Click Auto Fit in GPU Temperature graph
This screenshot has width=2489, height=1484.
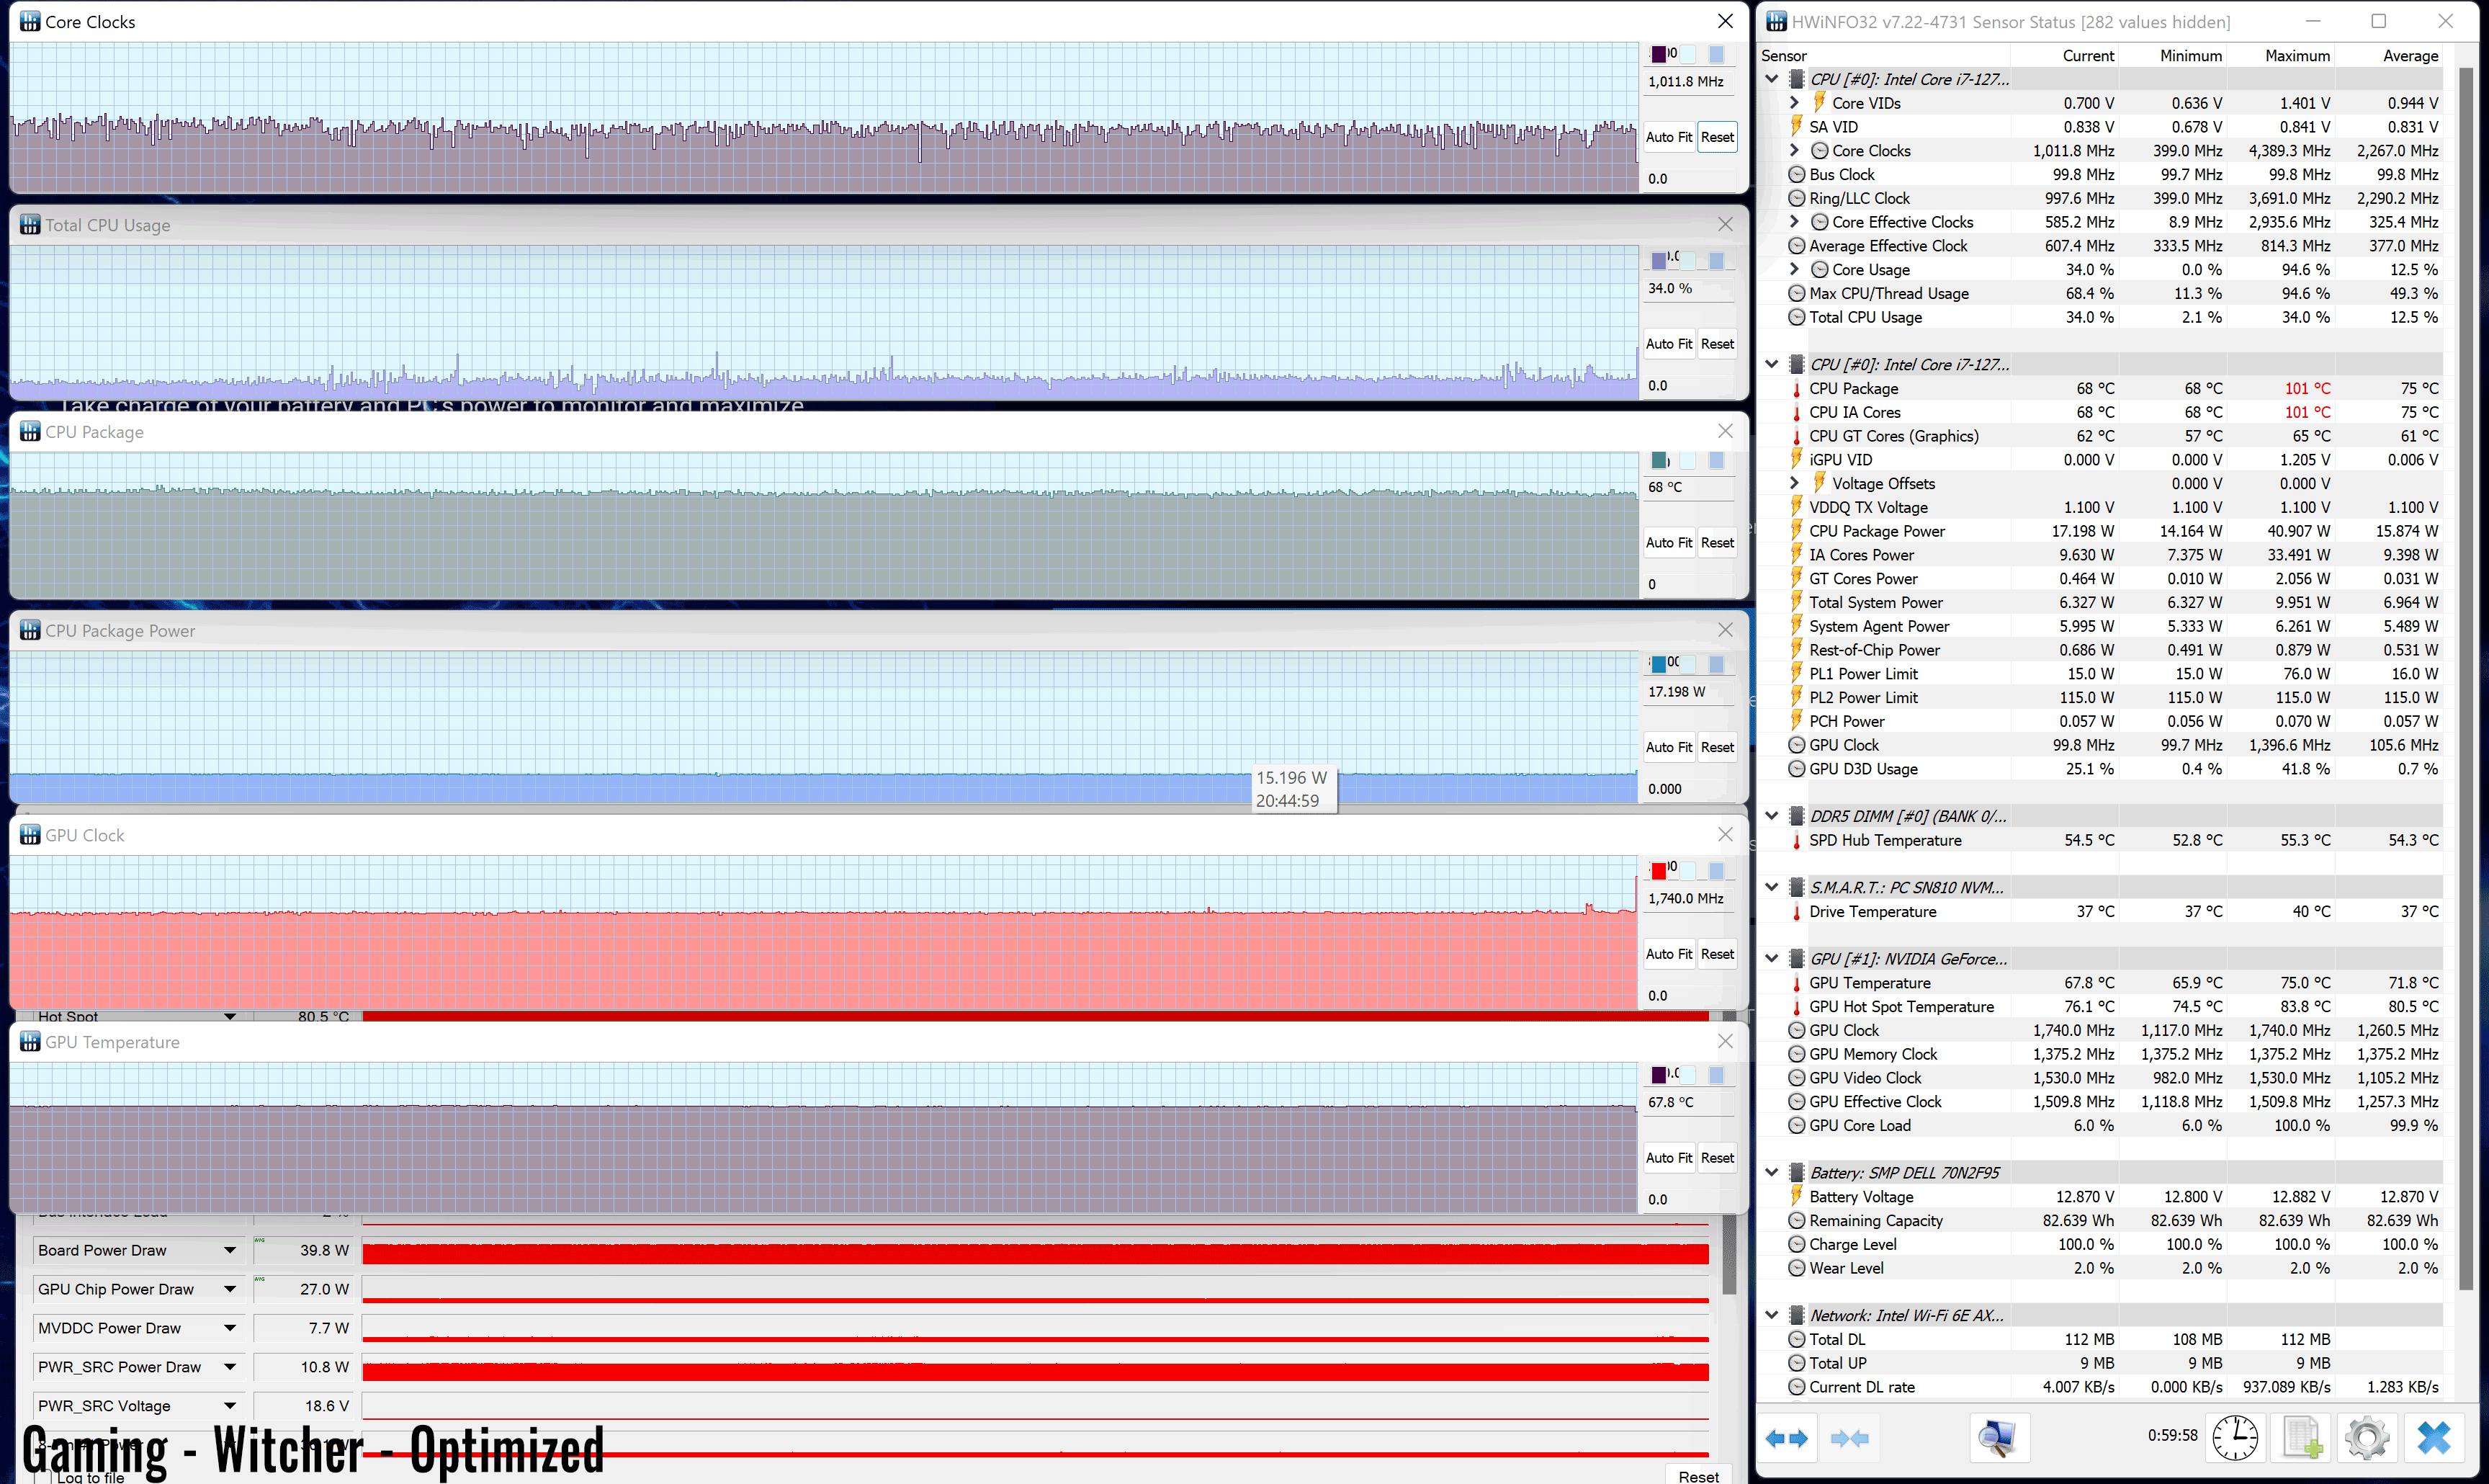coord(1668,1158)
